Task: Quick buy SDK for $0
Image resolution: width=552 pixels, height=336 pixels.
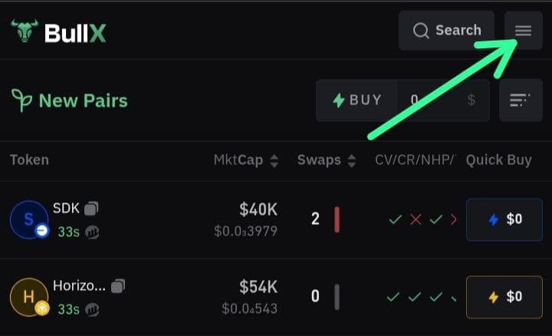Action: tap(504, 219)
